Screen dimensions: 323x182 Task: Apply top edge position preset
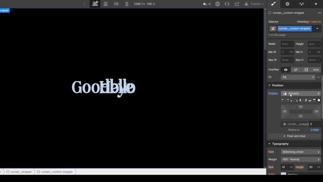pos(314,100)
